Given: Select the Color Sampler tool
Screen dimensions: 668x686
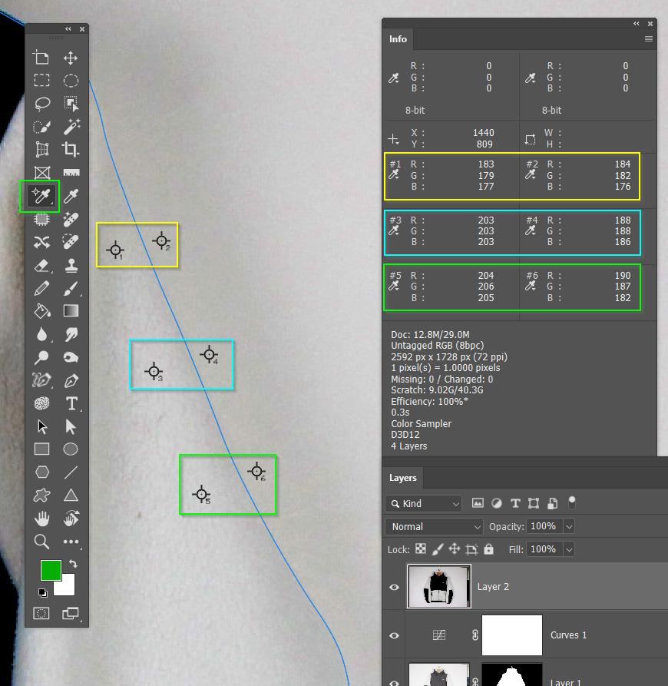Looking at the screenshot, I should 41,196.
